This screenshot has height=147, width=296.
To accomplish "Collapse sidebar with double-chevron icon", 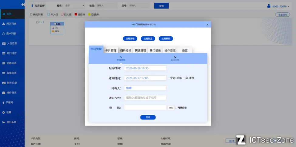I will pos(23,5).
